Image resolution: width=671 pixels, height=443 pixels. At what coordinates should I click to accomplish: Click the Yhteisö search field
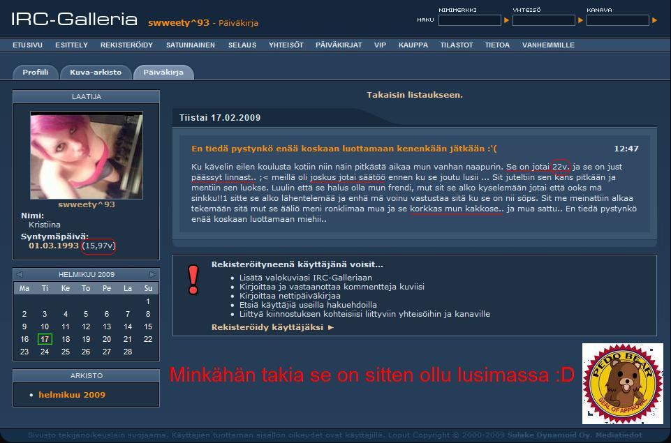pyautogui.click(x=543, y=20)
